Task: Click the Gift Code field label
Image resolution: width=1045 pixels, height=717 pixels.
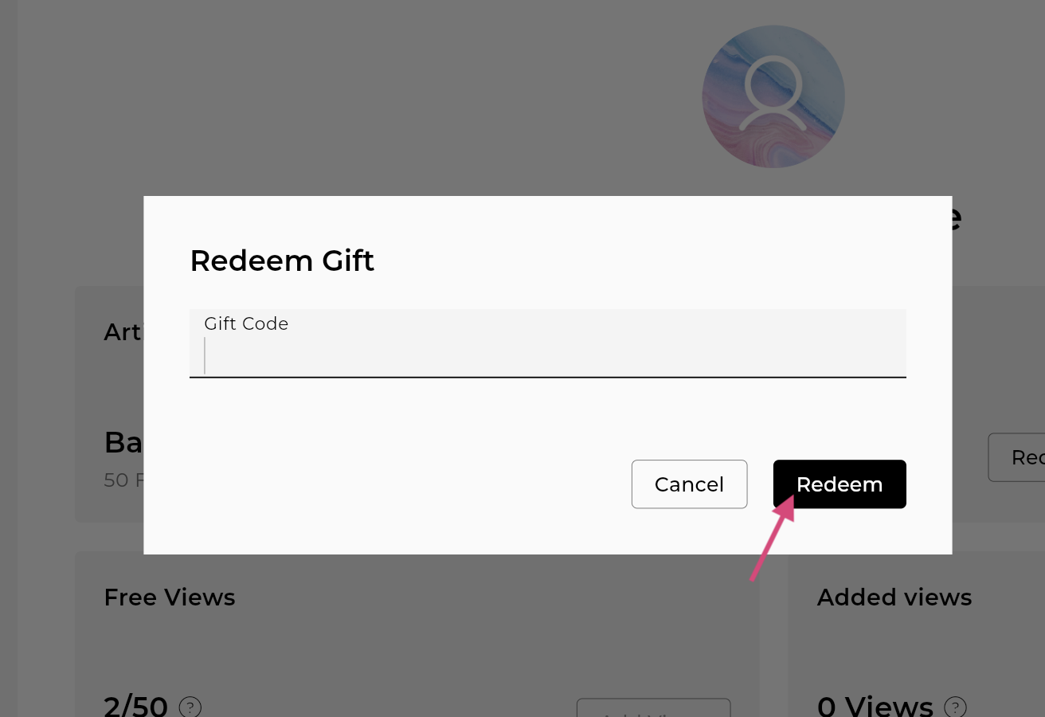Action: pyautogui.click(x=246, y=323)
